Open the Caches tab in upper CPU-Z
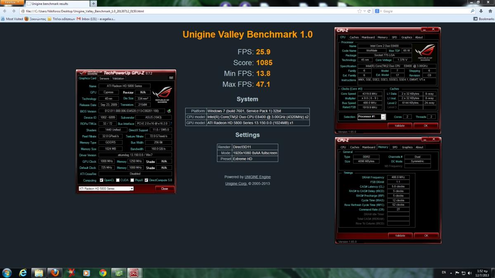This screenshot has width=495, height=278. 354,37
